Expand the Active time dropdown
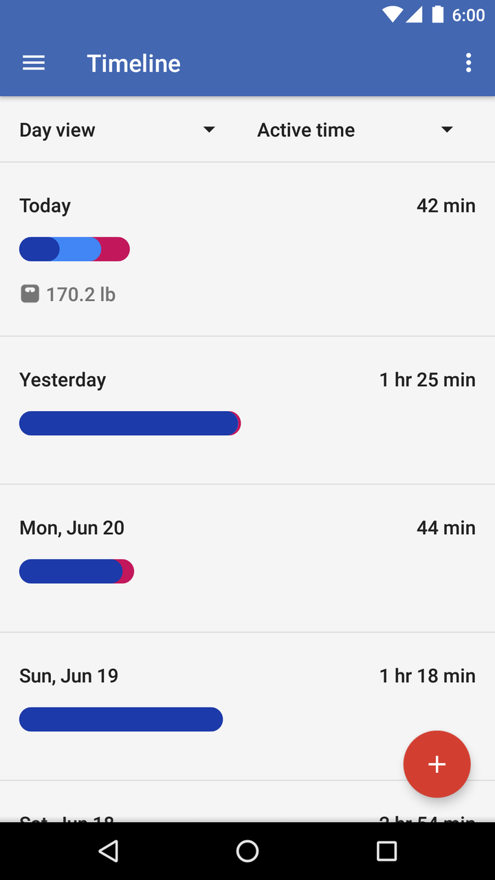Viewport: 495px width, 880px height. point(355,130)
